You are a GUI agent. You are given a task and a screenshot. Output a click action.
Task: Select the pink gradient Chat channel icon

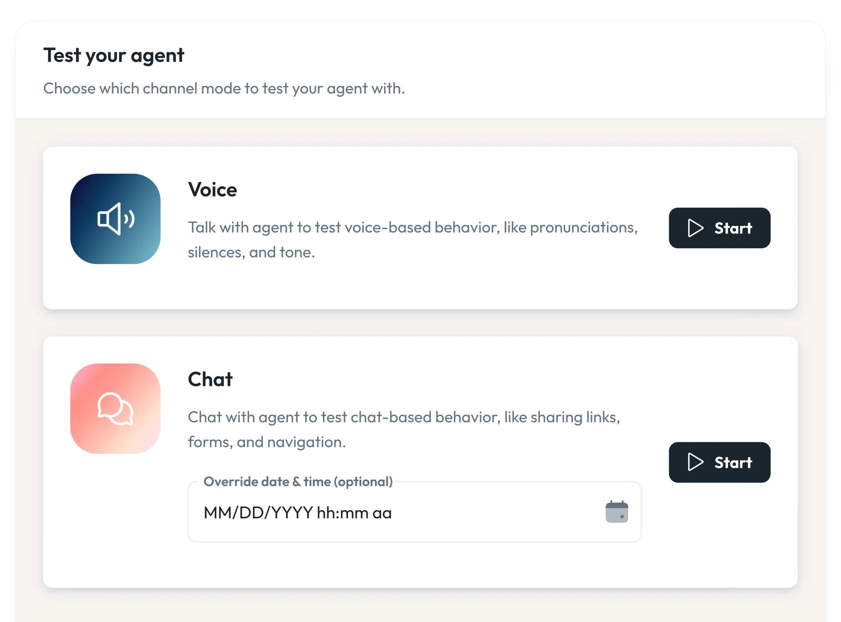tap(115, 410)
